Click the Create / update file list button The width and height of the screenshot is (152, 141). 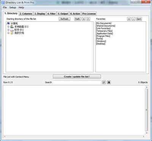coord(77,77)
